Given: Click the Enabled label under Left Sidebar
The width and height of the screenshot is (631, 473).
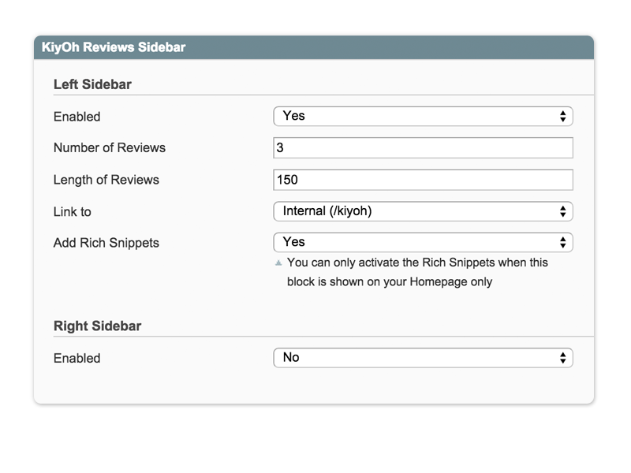Looking at the screenshot, I should pyautogui.click(x=77, y=117).
